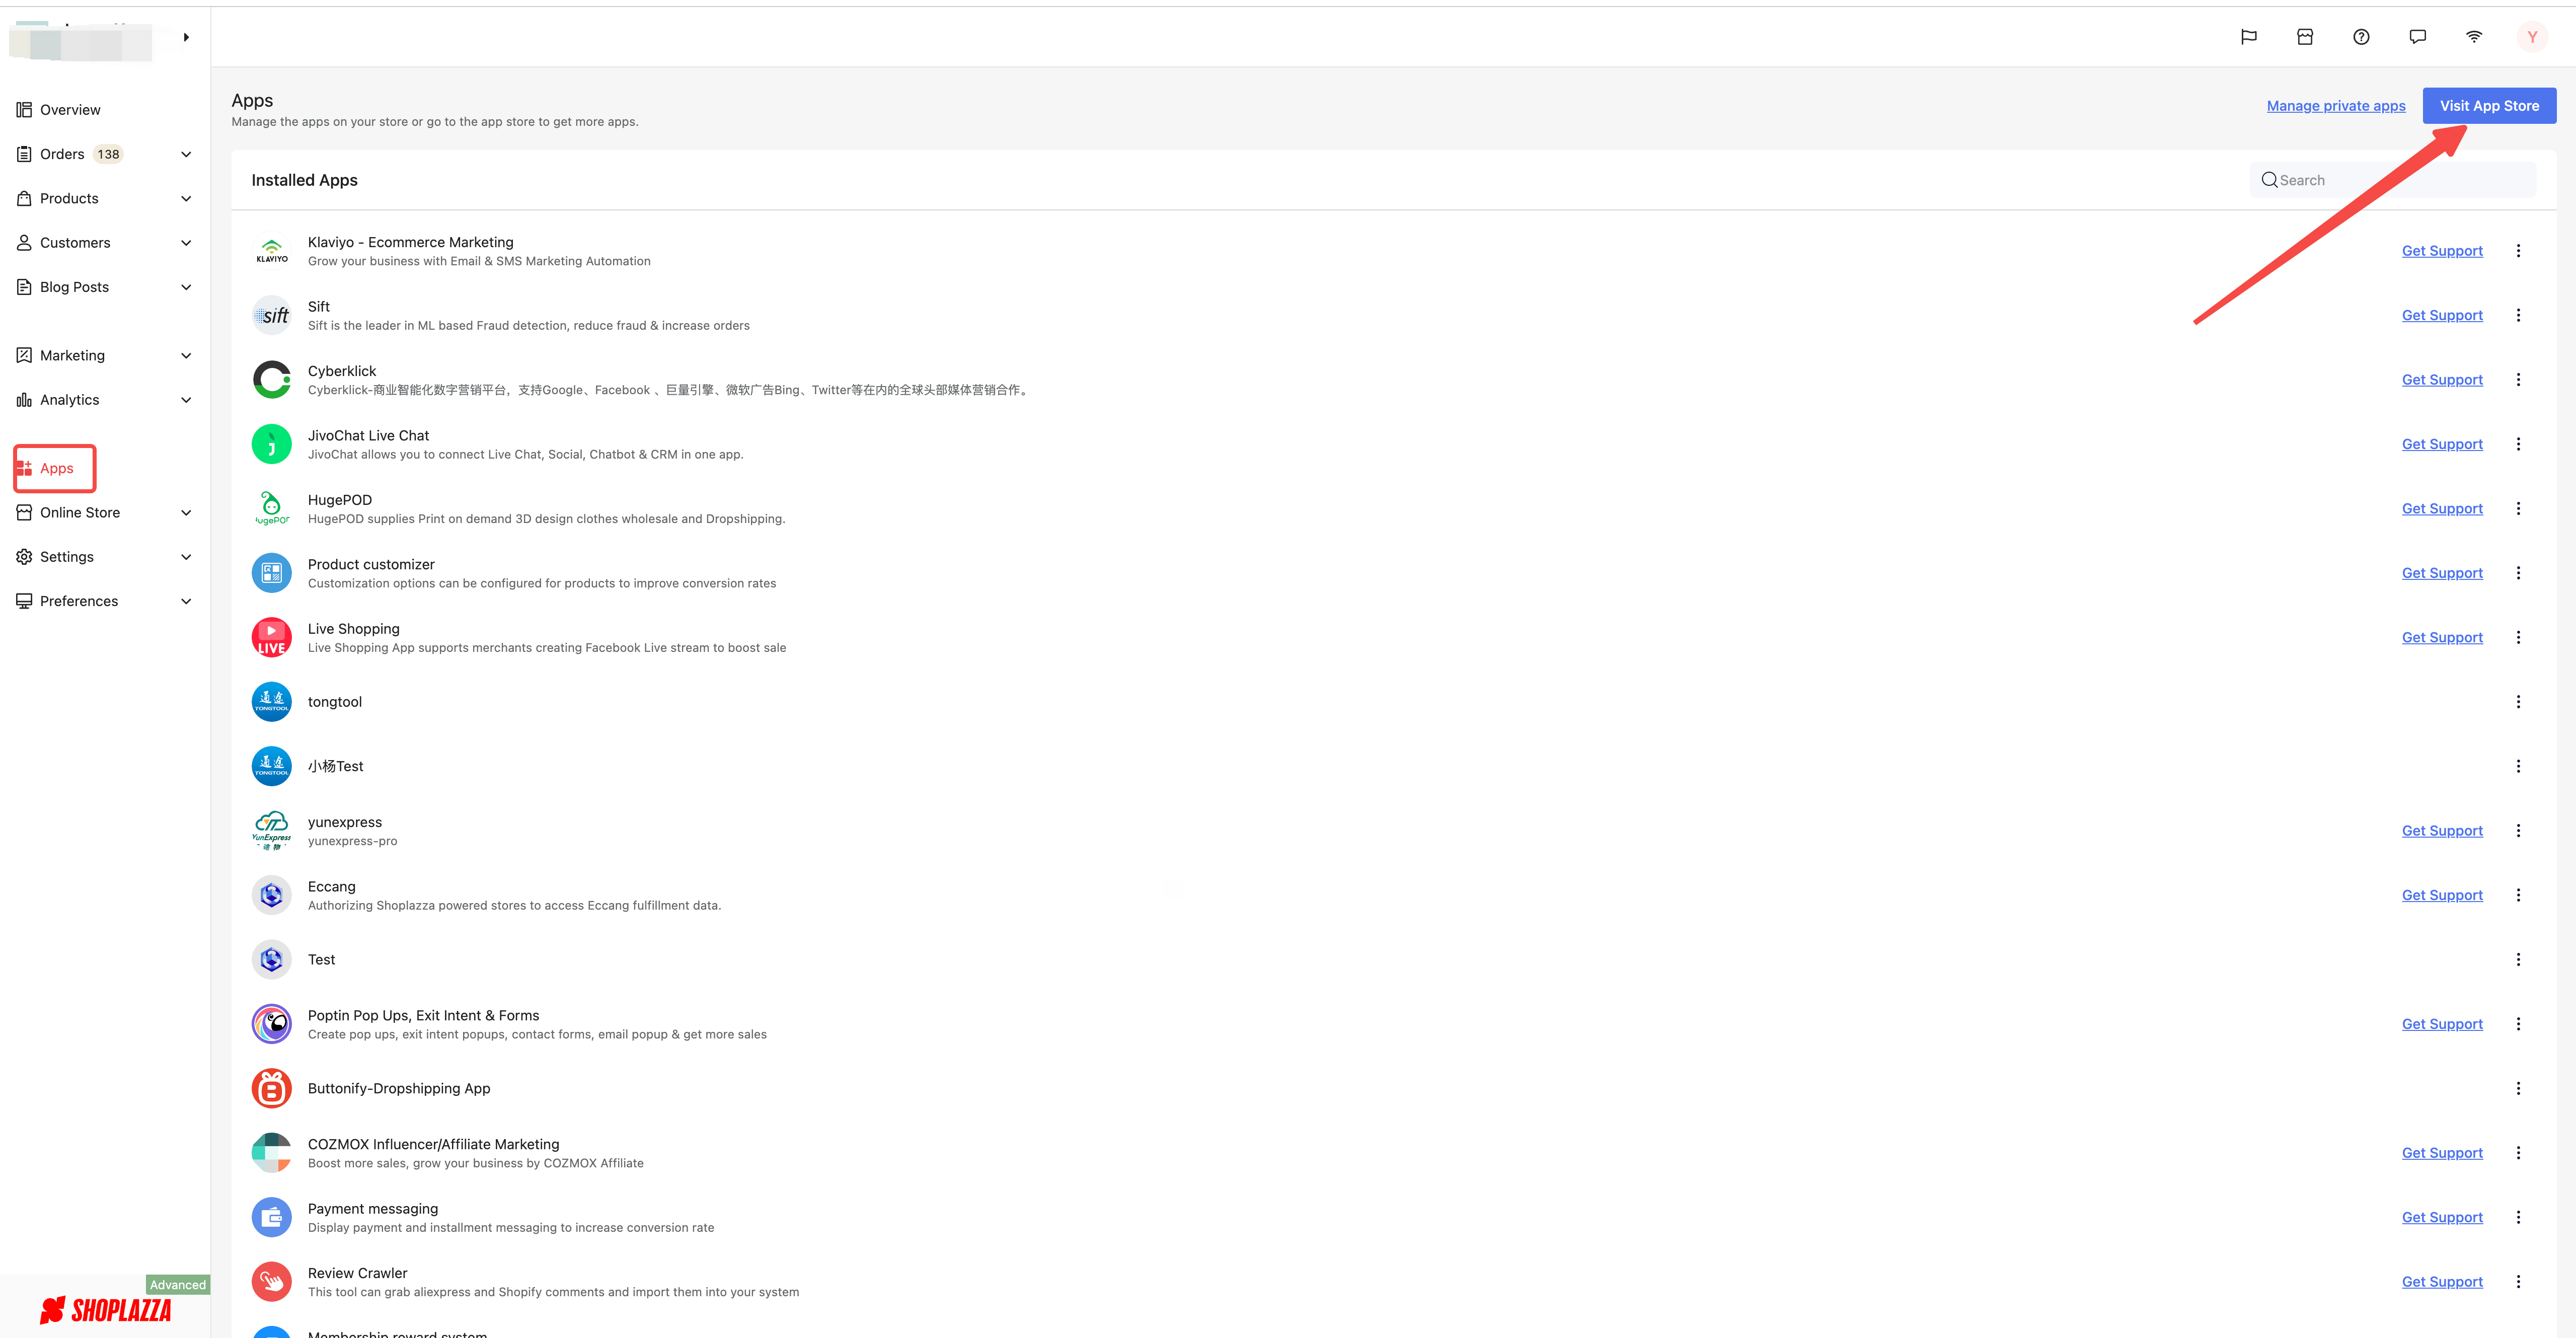This screenshot has height=1338, width=2576.
Task: Click the yunexpress app name
Action: [x=345, y=822]
